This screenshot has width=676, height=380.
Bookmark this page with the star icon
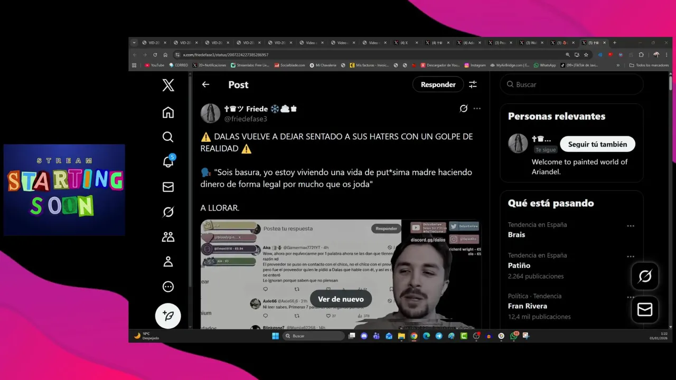click(x=586, y=55)
